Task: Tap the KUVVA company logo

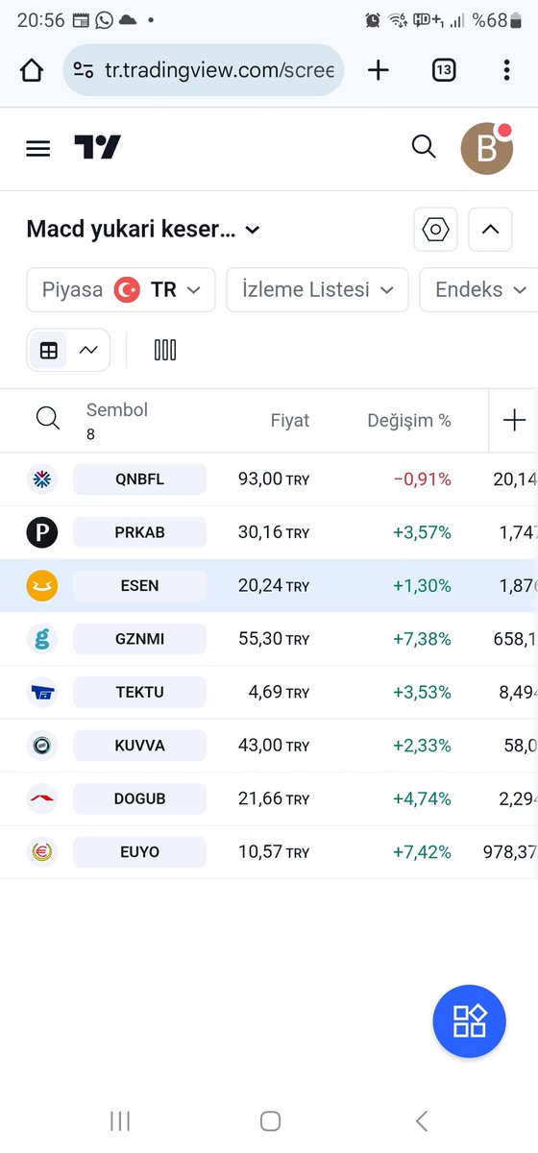Action: 42,745
